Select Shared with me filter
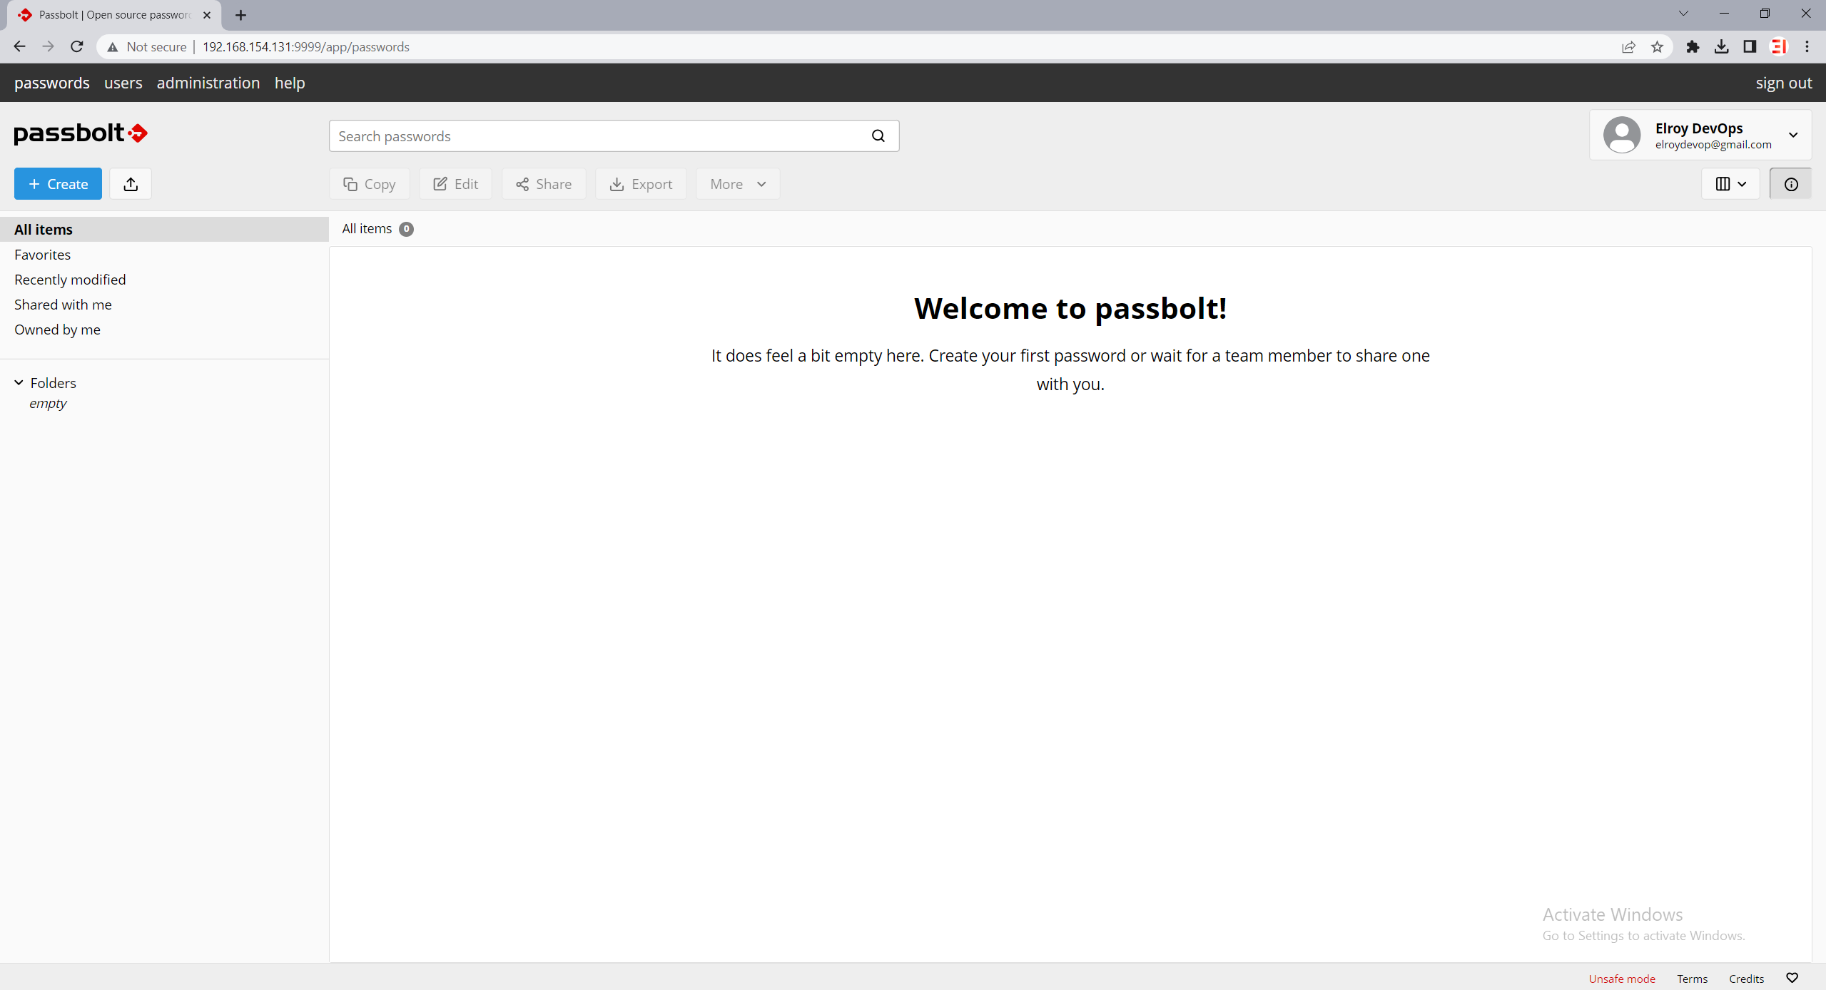Image resolution: width=1826 pixels, height=990 pixels. [63, 305]
